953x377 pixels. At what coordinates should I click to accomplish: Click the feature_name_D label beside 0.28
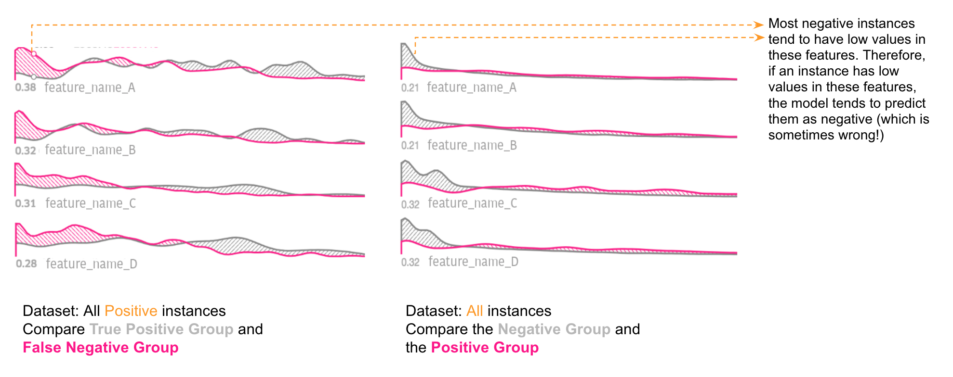[92, 264]
